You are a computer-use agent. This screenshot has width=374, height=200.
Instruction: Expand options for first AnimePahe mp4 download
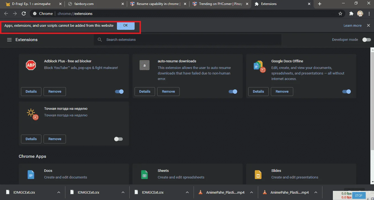[251, 193]
